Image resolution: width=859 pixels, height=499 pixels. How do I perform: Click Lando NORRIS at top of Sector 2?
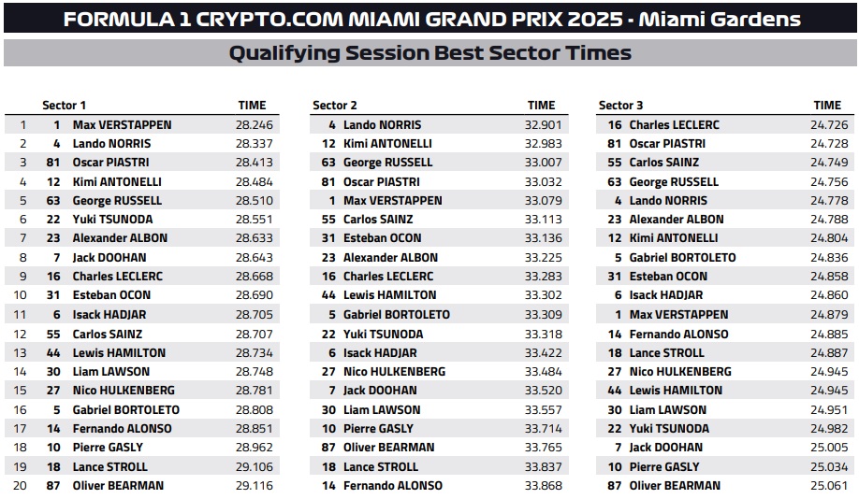(x=382, y=124)
